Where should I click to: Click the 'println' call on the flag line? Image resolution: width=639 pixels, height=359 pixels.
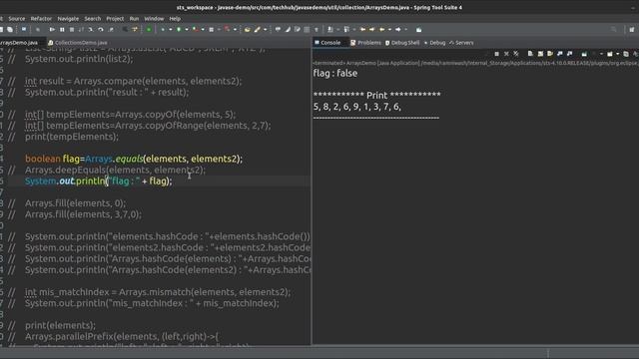(x=91, y=181)
